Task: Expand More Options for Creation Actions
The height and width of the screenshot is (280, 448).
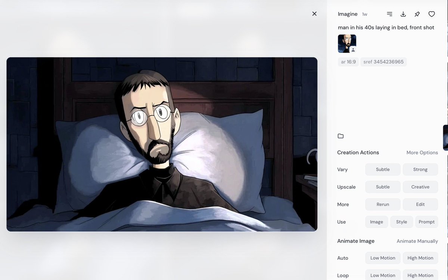Action: click(x=422, y=153)
